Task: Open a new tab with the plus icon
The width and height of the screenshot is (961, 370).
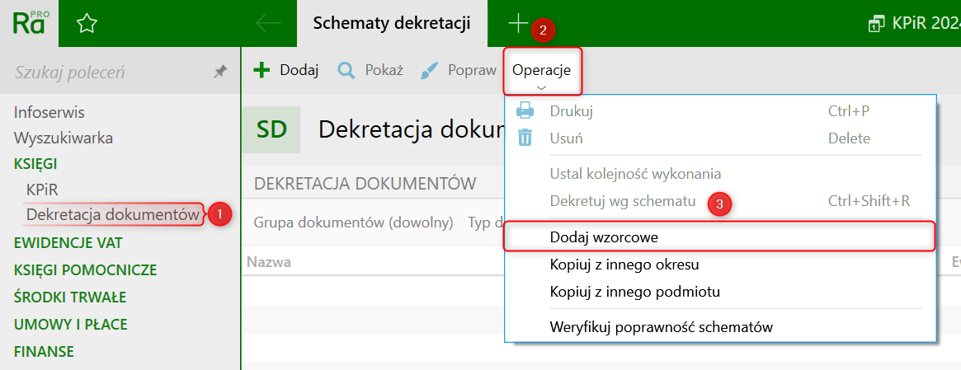Action: point(519,24)
